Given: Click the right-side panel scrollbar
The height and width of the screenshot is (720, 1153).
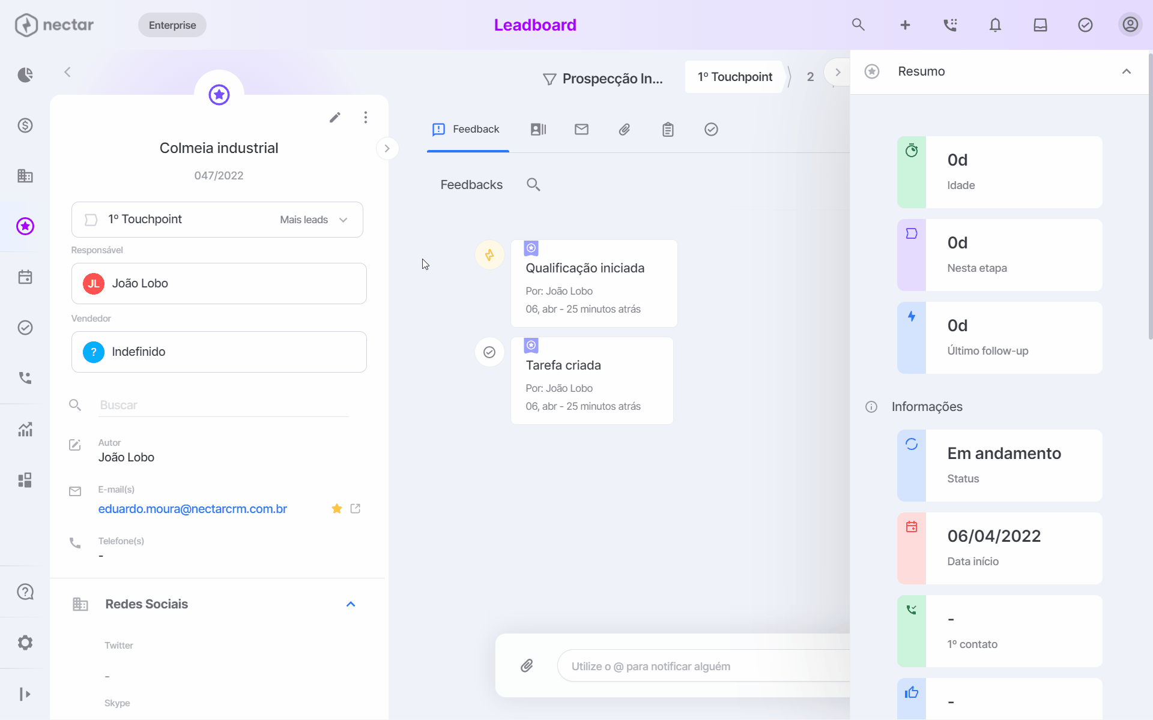Looking at the screenshot, I should click(1150, 198).
